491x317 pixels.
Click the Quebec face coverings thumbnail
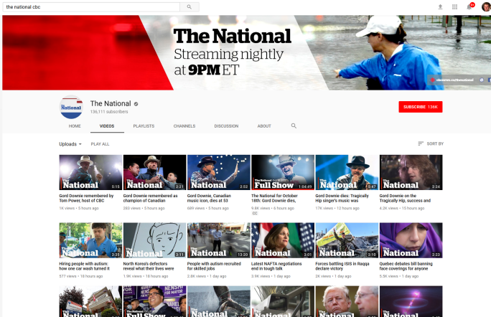[x=411, y=240]
